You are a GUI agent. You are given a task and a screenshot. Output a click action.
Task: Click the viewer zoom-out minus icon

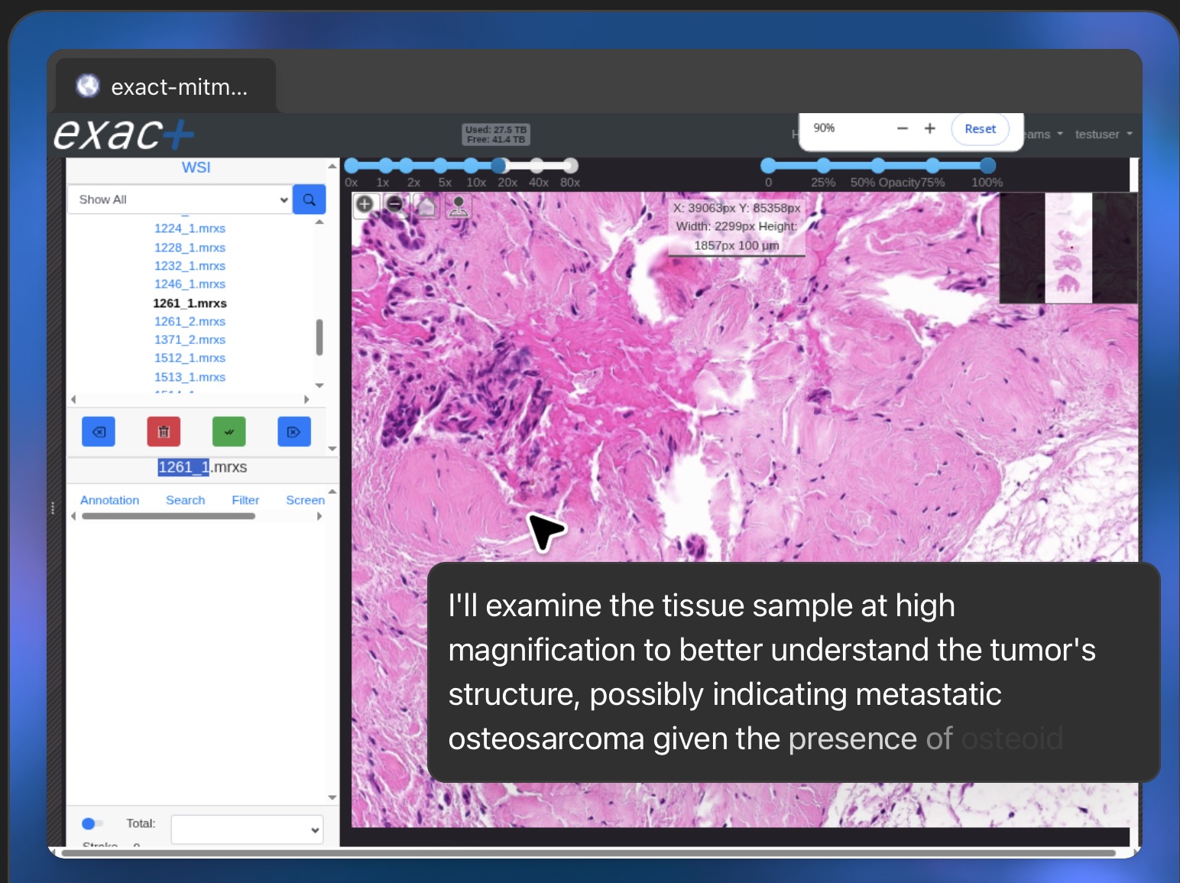tap(394, 204)
